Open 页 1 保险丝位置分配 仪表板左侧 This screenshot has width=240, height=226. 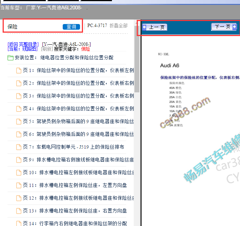coord(78,70)
